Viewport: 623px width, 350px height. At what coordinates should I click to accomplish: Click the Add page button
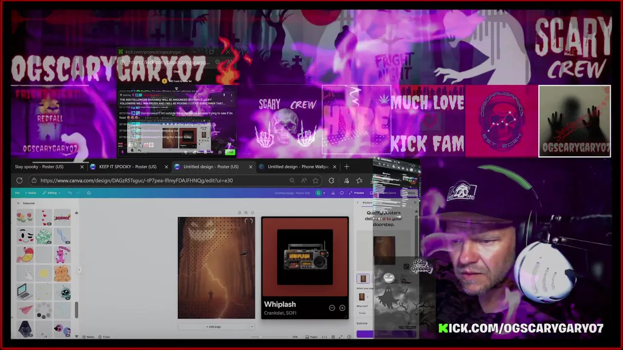(x=214, y=327)
